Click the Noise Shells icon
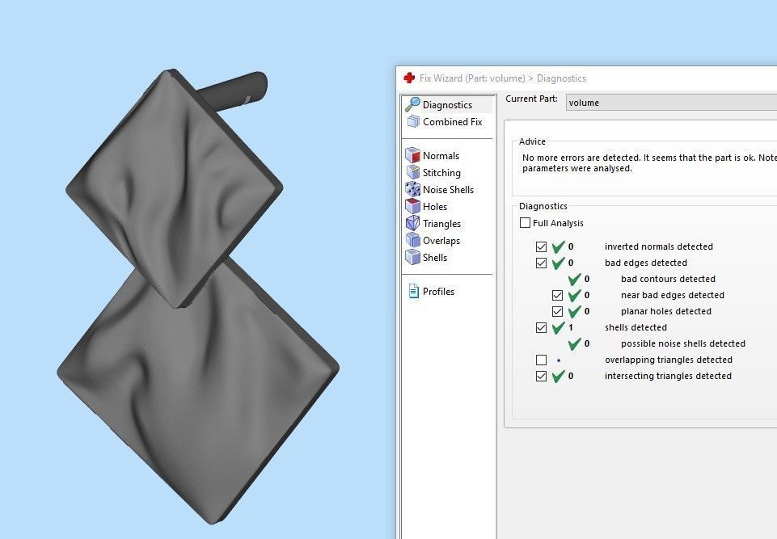 (413, 189)
